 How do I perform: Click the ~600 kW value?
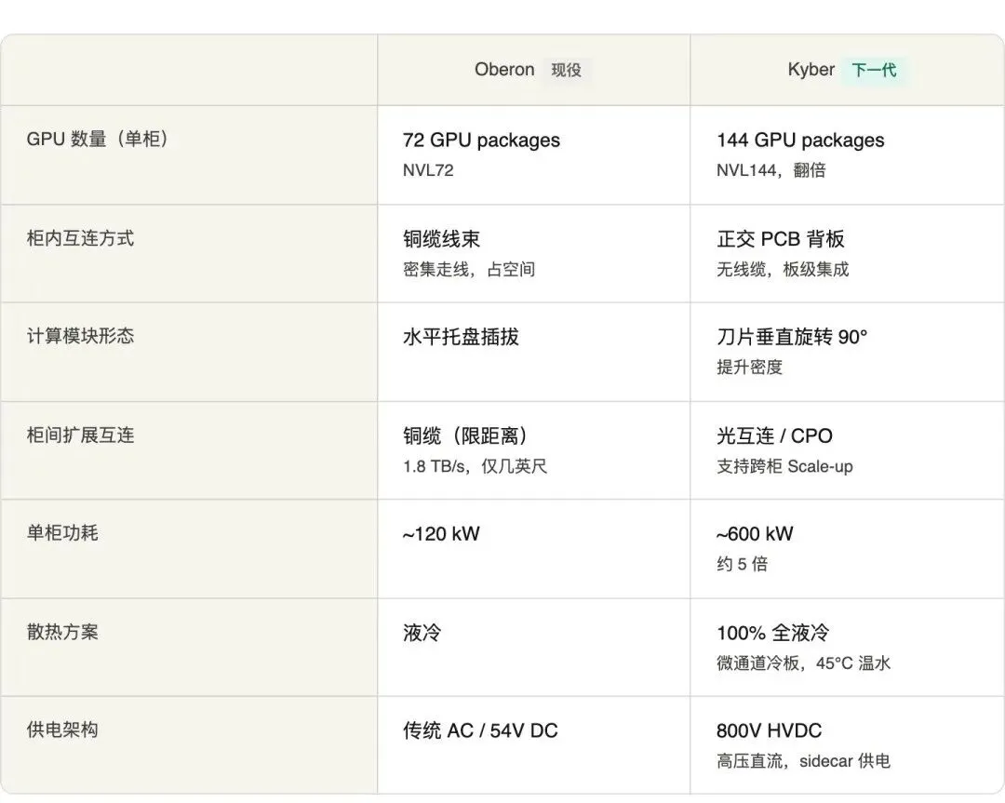click(754, 534)
